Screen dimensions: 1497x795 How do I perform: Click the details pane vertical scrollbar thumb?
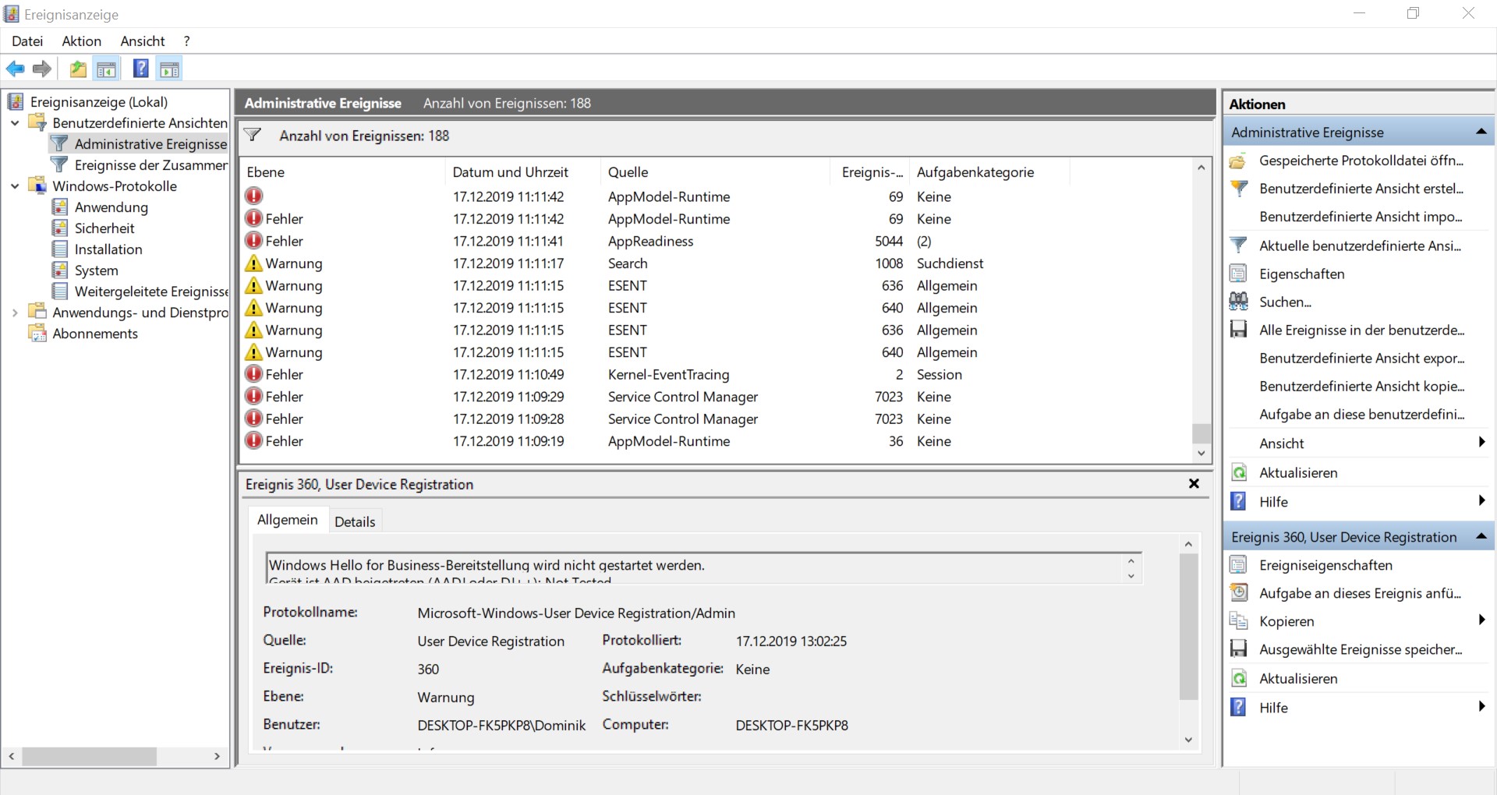[x=1188, y=627]
